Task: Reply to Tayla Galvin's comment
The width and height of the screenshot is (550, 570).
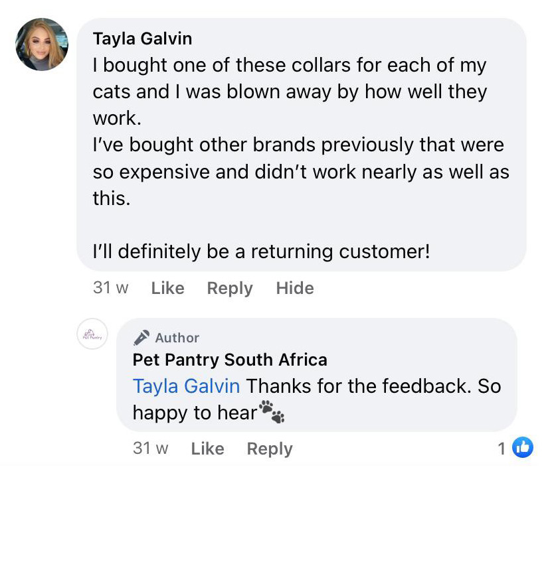Action: (x=230, y=288)
